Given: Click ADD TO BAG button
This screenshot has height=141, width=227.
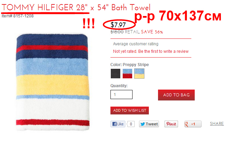Looking at the screenshot, I should click(176, 95).
